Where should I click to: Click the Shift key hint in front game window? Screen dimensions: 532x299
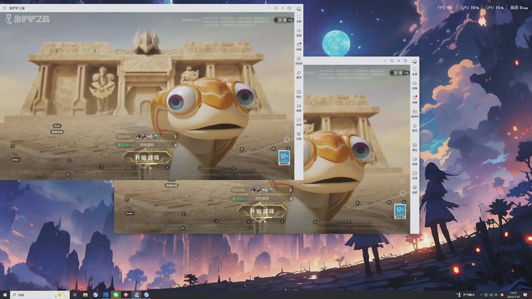tap(57, 126)
